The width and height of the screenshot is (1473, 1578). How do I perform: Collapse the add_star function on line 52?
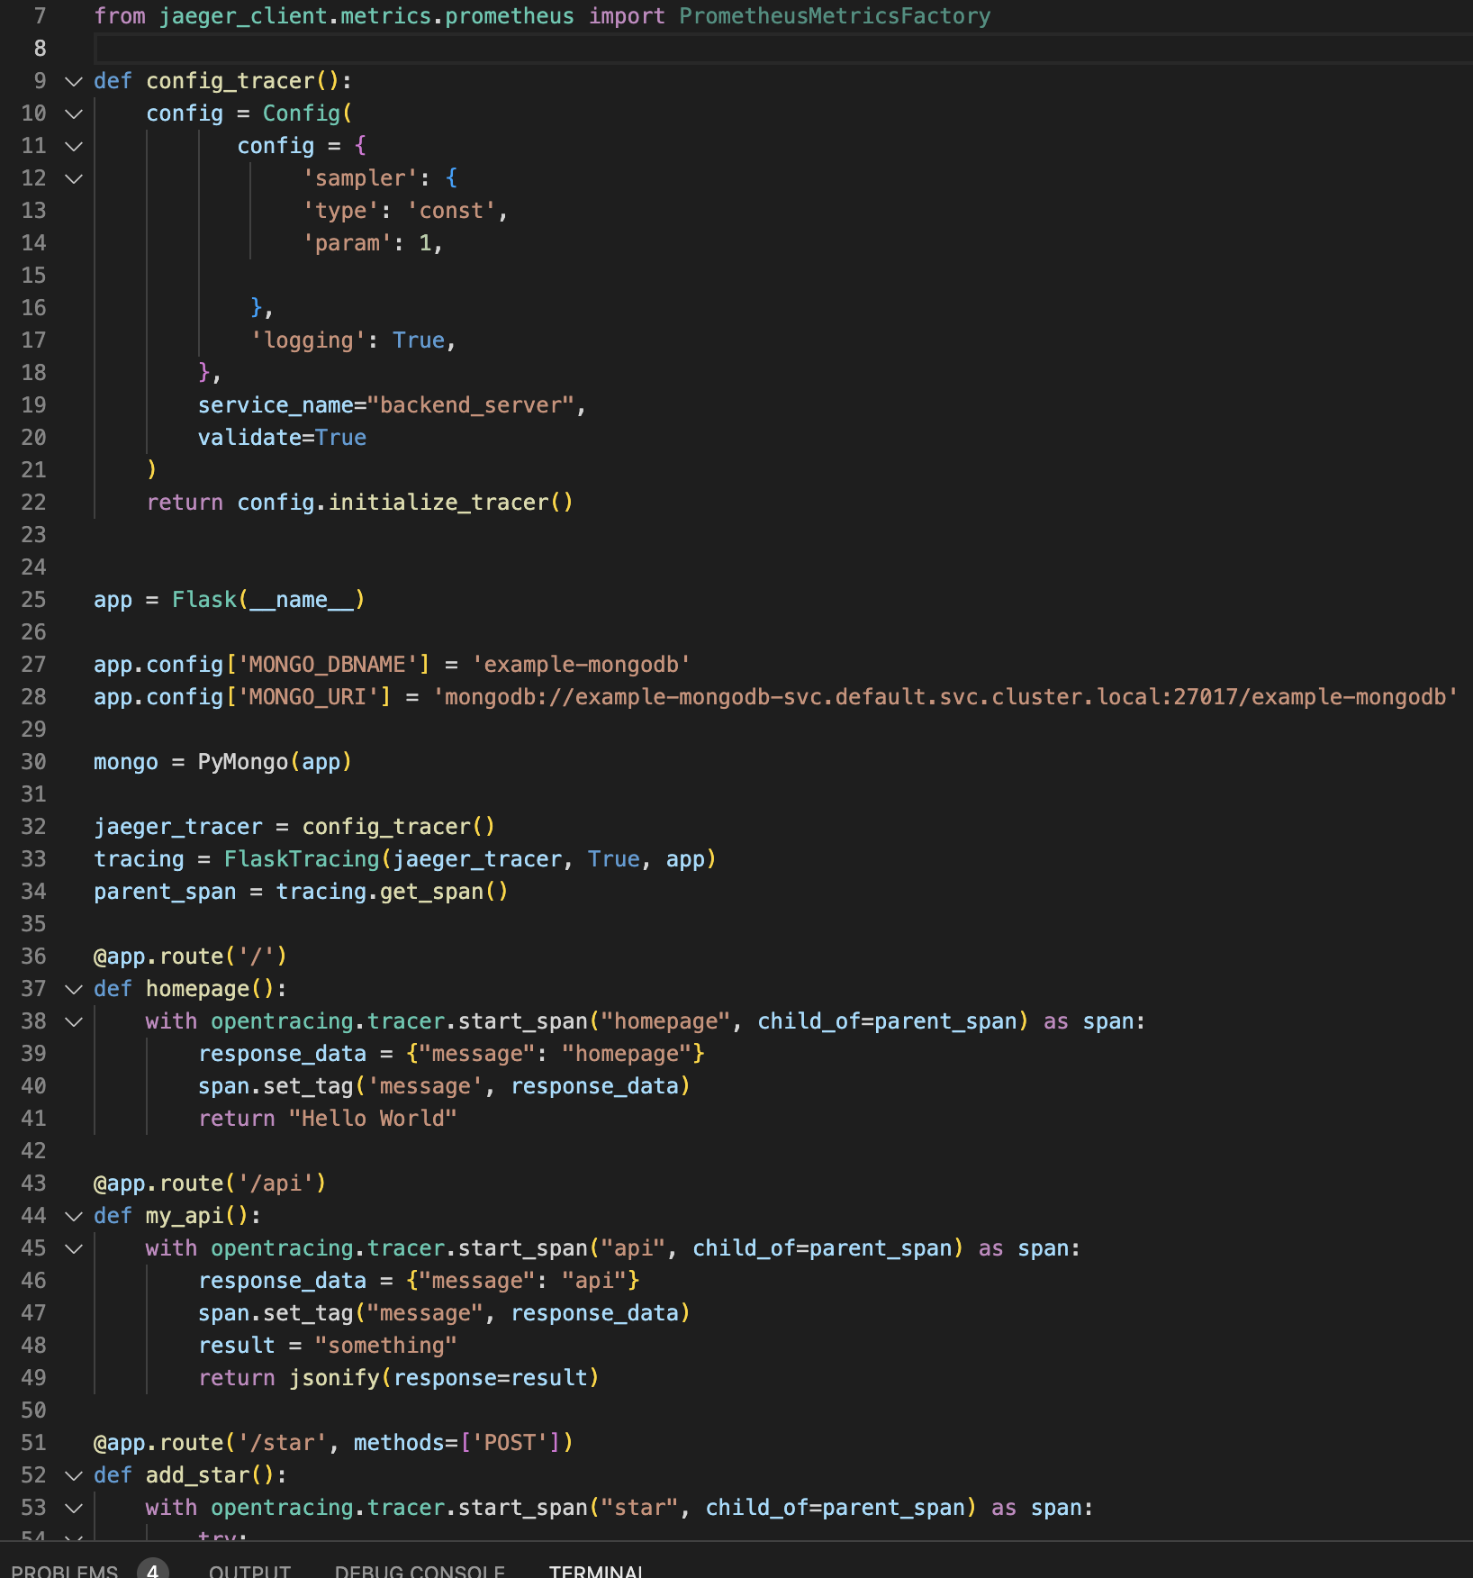(x=74, y=1475)
